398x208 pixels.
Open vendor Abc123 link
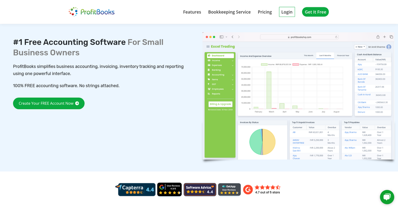(348, 156)
